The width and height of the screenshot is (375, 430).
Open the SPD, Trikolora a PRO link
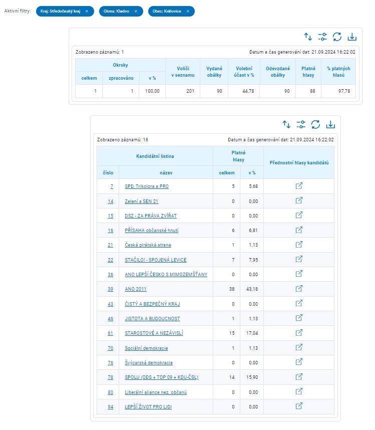[x=147, y=186]
